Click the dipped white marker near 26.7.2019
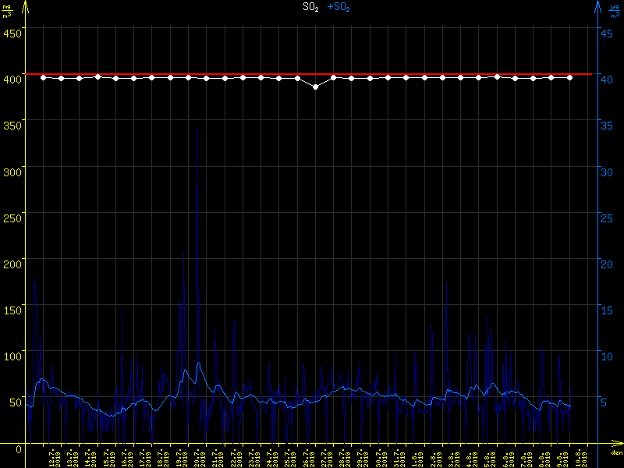Viewport: 624px width, 468px height. click(315, 87)
